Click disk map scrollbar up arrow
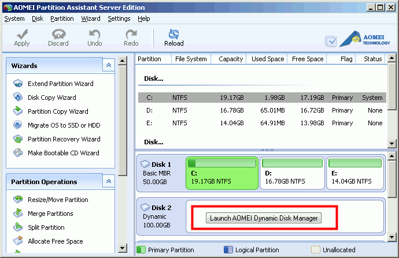Viewport: 399px width, 258px height. click(x=391, y=156)
